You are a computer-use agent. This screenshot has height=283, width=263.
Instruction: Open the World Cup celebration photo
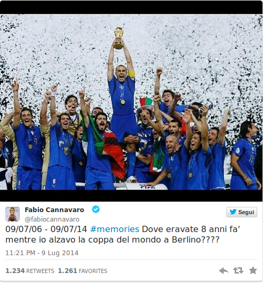131,102
